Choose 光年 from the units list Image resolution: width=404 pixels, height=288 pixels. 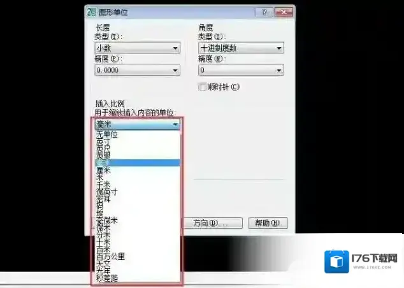point(138,271)
